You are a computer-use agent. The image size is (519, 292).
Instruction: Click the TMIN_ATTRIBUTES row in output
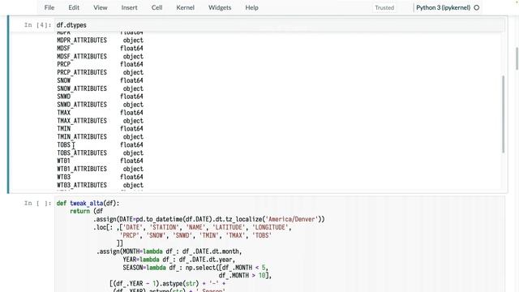click(100, 137)
